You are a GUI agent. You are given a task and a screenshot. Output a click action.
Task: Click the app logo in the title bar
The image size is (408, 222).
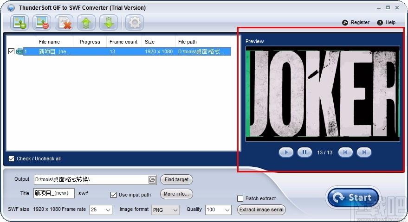point(11,8)
